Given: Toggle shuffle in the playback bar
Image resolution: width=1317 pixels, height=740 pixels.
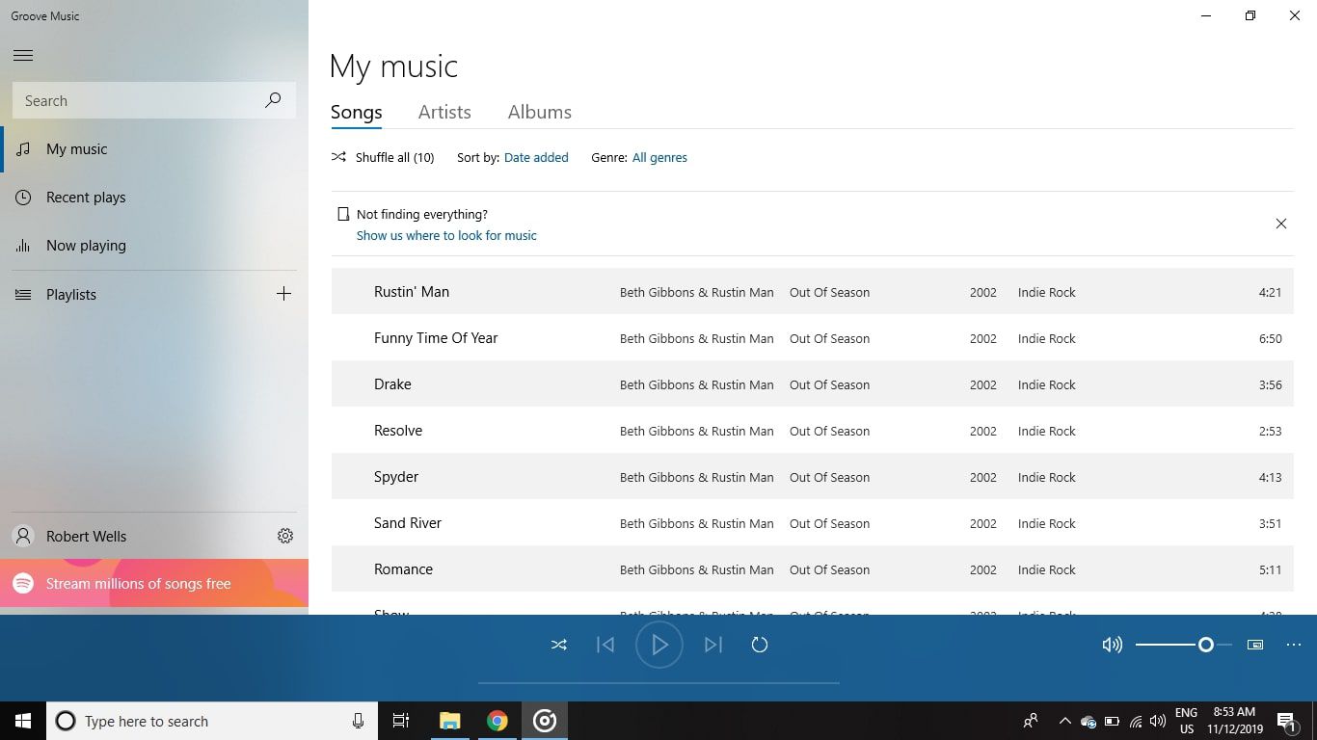Looking at the screenshot, I should pos(559,645).
